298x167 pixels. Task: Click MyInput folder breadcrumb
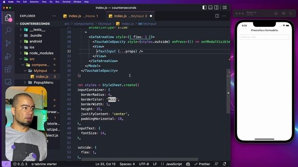pyautogui.click(x=105, y=24)
